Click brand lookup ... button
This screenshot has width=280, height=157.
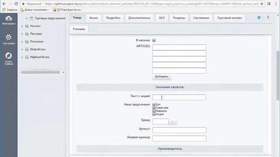click(172, 122)
